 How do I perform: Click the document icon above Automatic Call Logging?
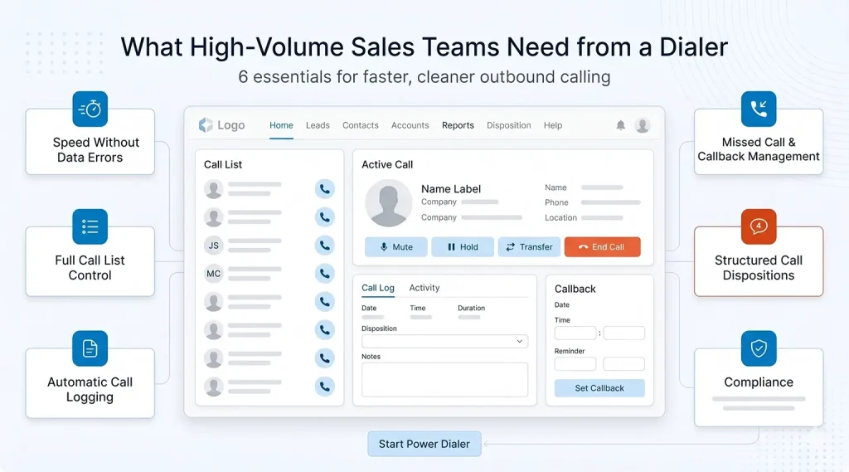[90, 348]
